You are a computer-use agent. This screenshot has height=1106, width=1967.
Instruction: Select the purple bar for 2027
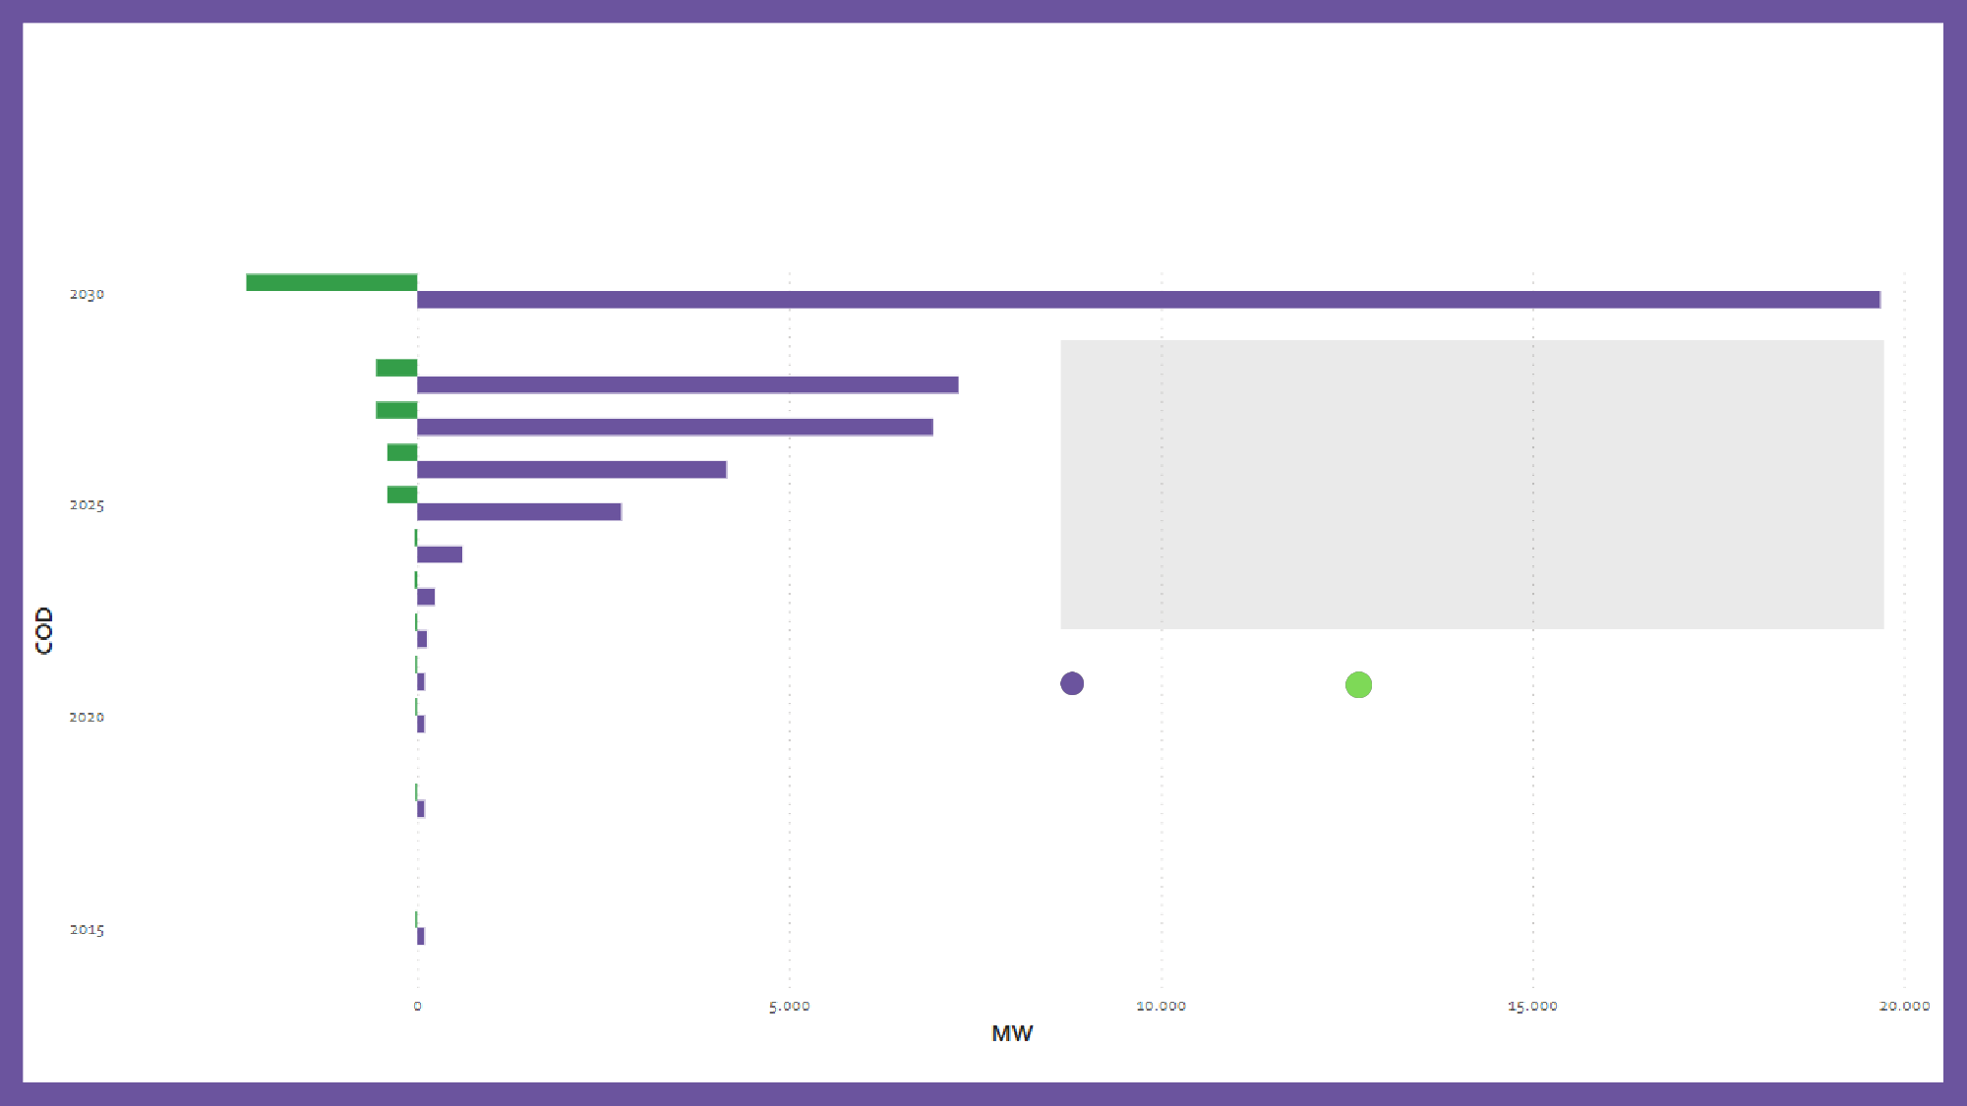click(675, 427)
